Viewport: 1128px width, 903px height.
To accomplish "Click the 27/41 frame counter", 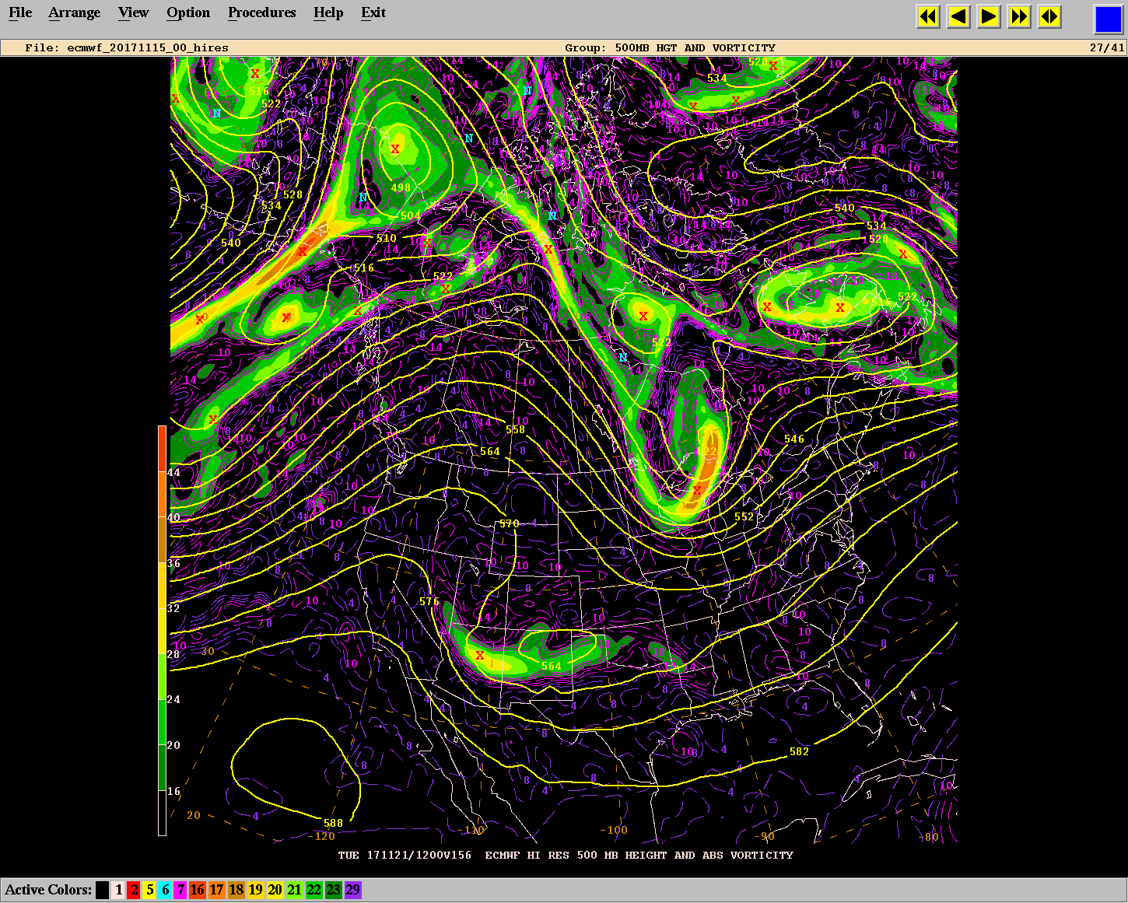I will tap(1106, 47).
